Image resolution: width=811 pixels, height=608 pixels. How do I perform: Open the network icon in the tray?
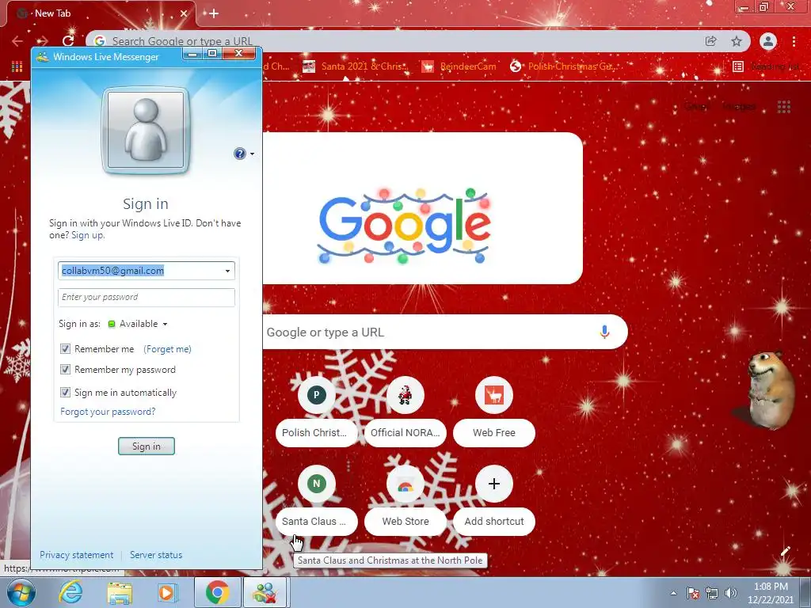point(712,593)
